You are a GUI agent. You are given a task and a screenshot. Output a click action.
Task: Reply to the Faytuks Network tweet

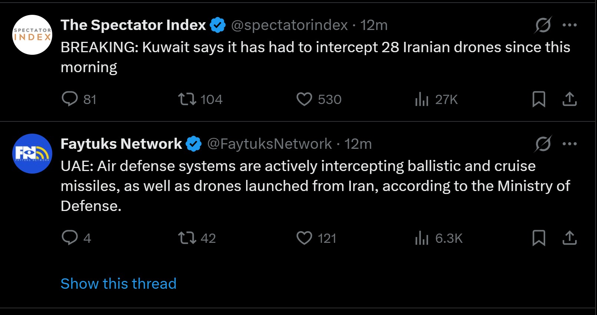pyautogui.click(x=70, y=238)
